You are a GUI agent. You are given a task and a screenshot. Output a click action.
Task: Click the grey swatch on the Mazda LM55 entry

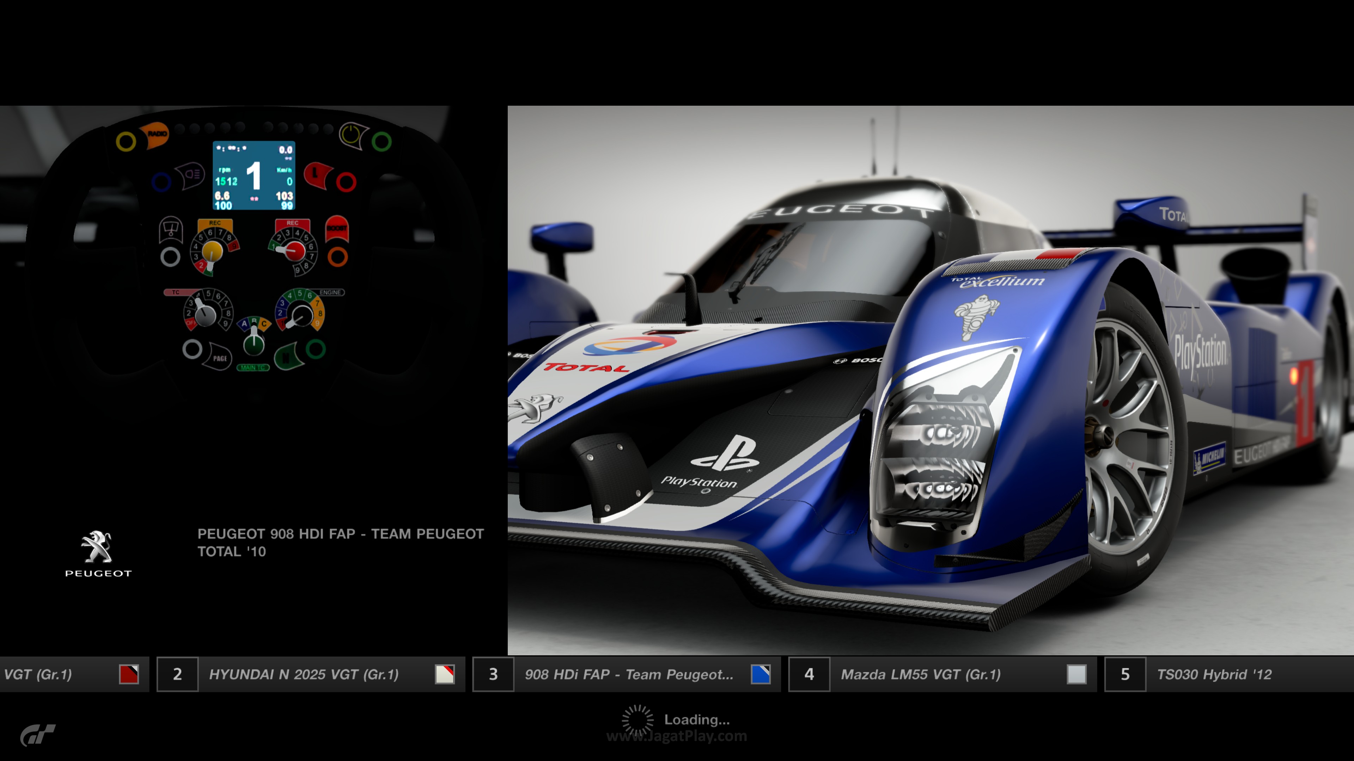point(1077,674)
